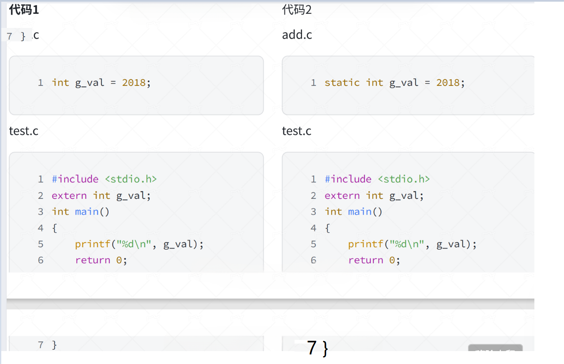Image resolution: width=564 pixels, height=364 pixels.
Task: Click the "test.c" label under 代码1
Action: pos(24,131)
